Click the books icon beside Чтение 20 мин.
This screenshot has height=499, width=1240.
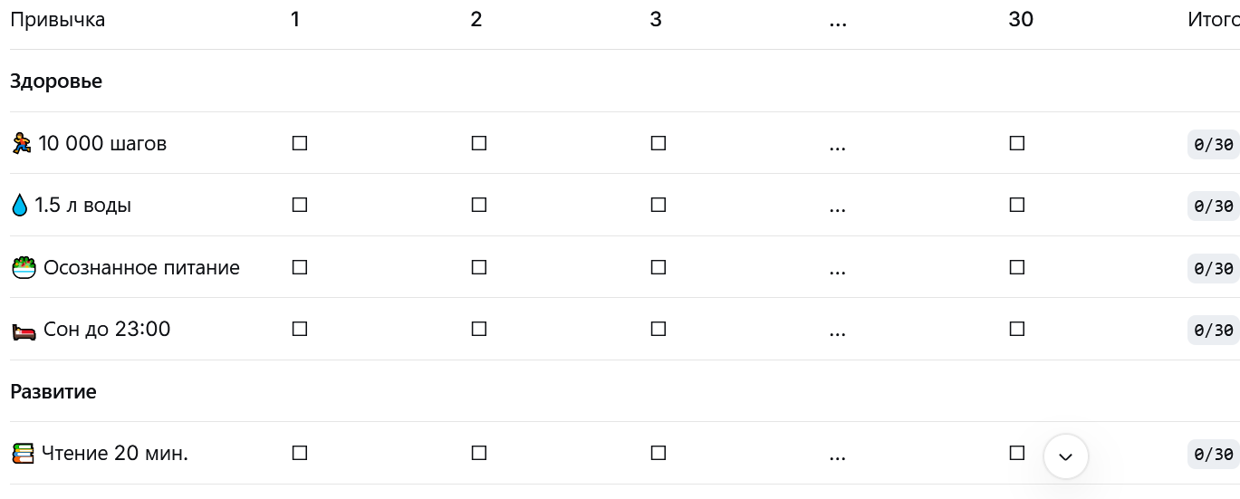click(x=23, y=453)
